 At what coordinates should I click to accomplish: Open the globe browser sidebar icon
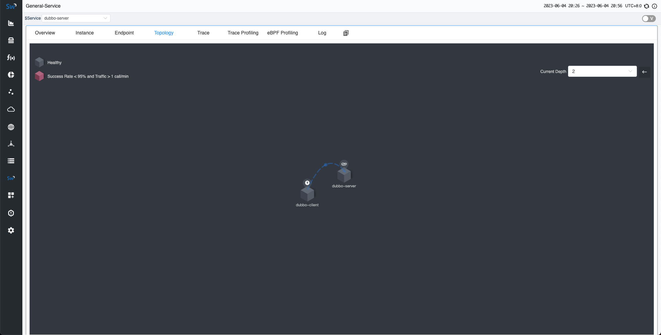tap(11, 127)
